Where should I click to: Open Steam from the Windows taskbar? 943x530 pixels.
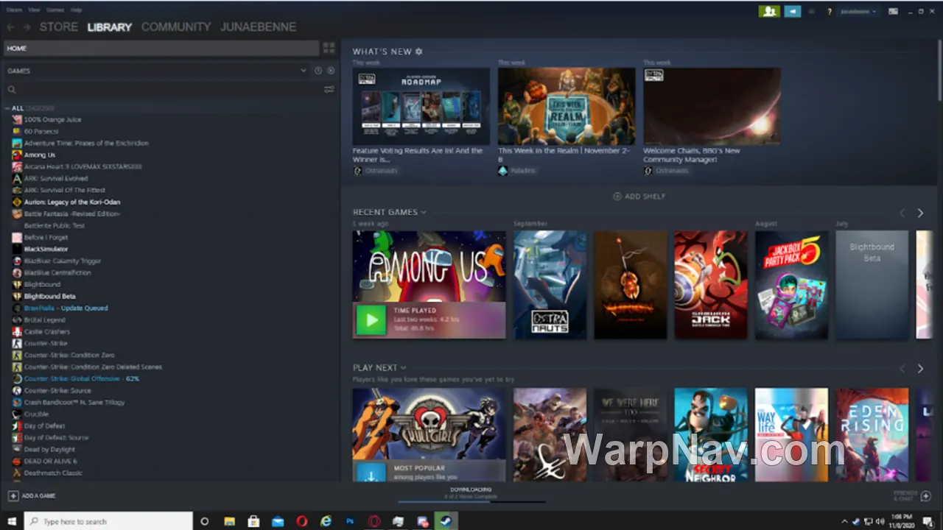(x=446, y=521)
